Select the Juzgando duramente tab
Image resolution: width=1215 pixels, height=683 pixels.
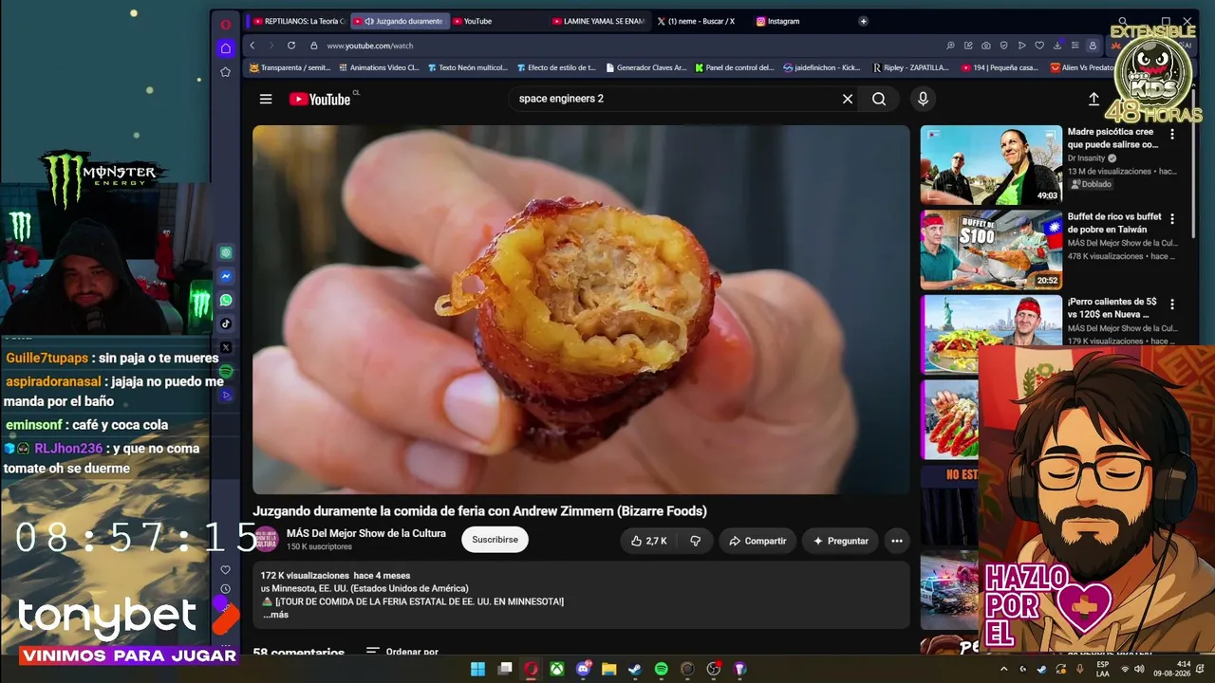coord(400,21)
